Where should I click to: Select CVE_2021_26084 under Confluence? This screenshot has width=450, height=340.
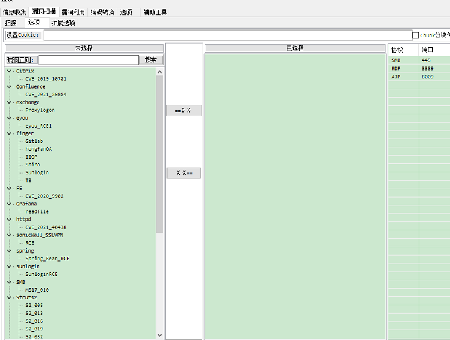coord(46,95)
